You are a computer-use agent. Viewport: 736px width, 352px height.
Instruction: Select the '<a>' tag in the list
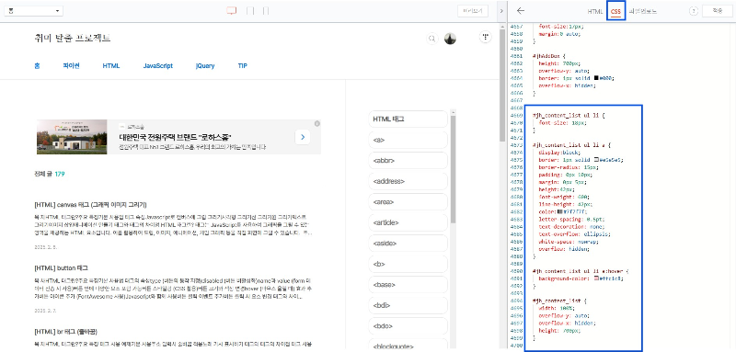pyautogui.click(x=408, y=140)
